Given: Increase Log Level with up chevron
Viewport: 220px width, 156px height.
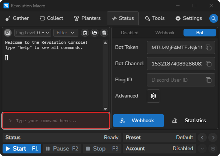Looking at the screenshot, I should click(43, 33).
